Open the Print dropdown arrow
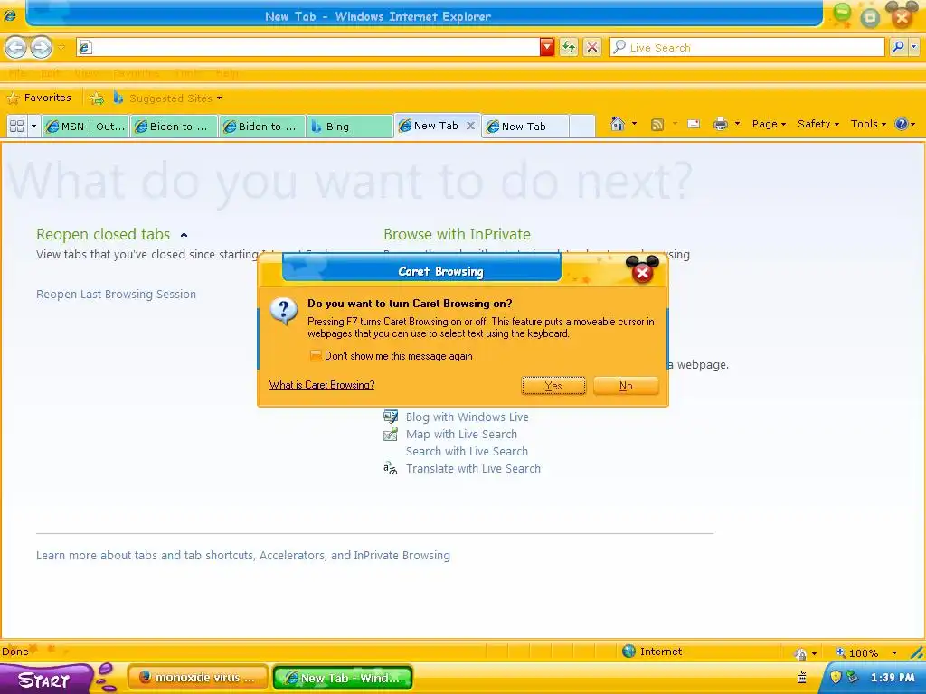Viewport: 926px width, 694px height. tap(737, 124)
